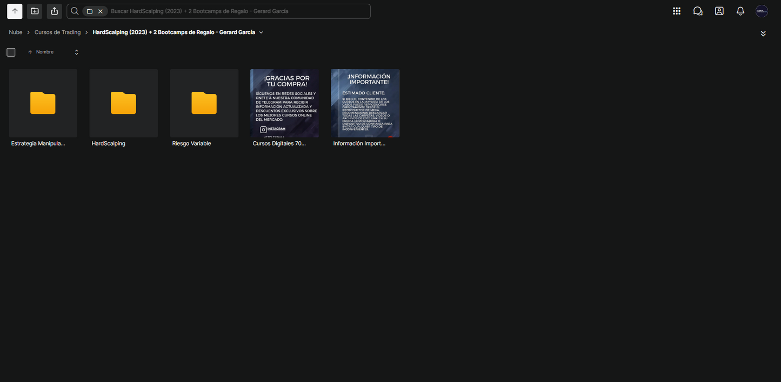781x382 pixels.
Task: Select the Información Import... file name
Action: 359,144
